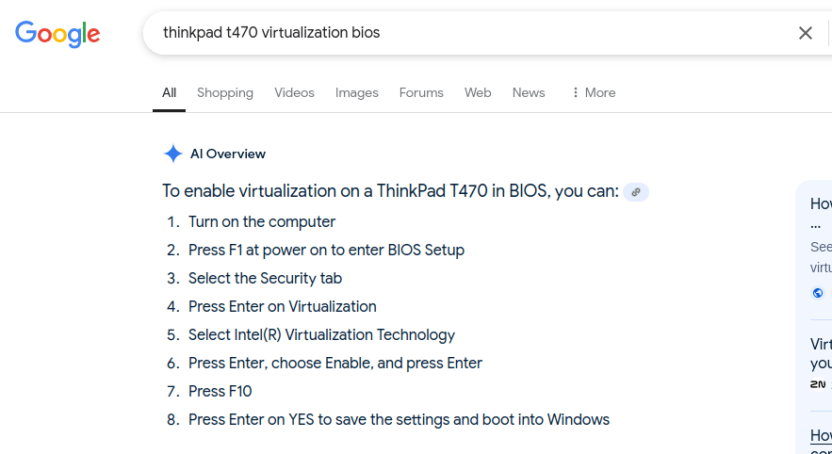Screen dimensions: 832x454
Task: Go to the News tab
Action: [x=529, y=93]
